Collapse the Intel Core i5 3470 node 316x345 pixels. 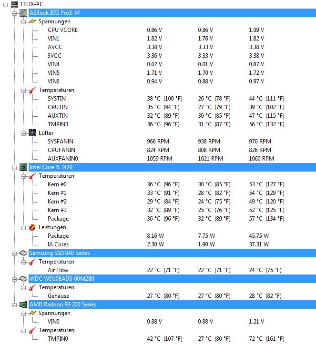point(14,168)
